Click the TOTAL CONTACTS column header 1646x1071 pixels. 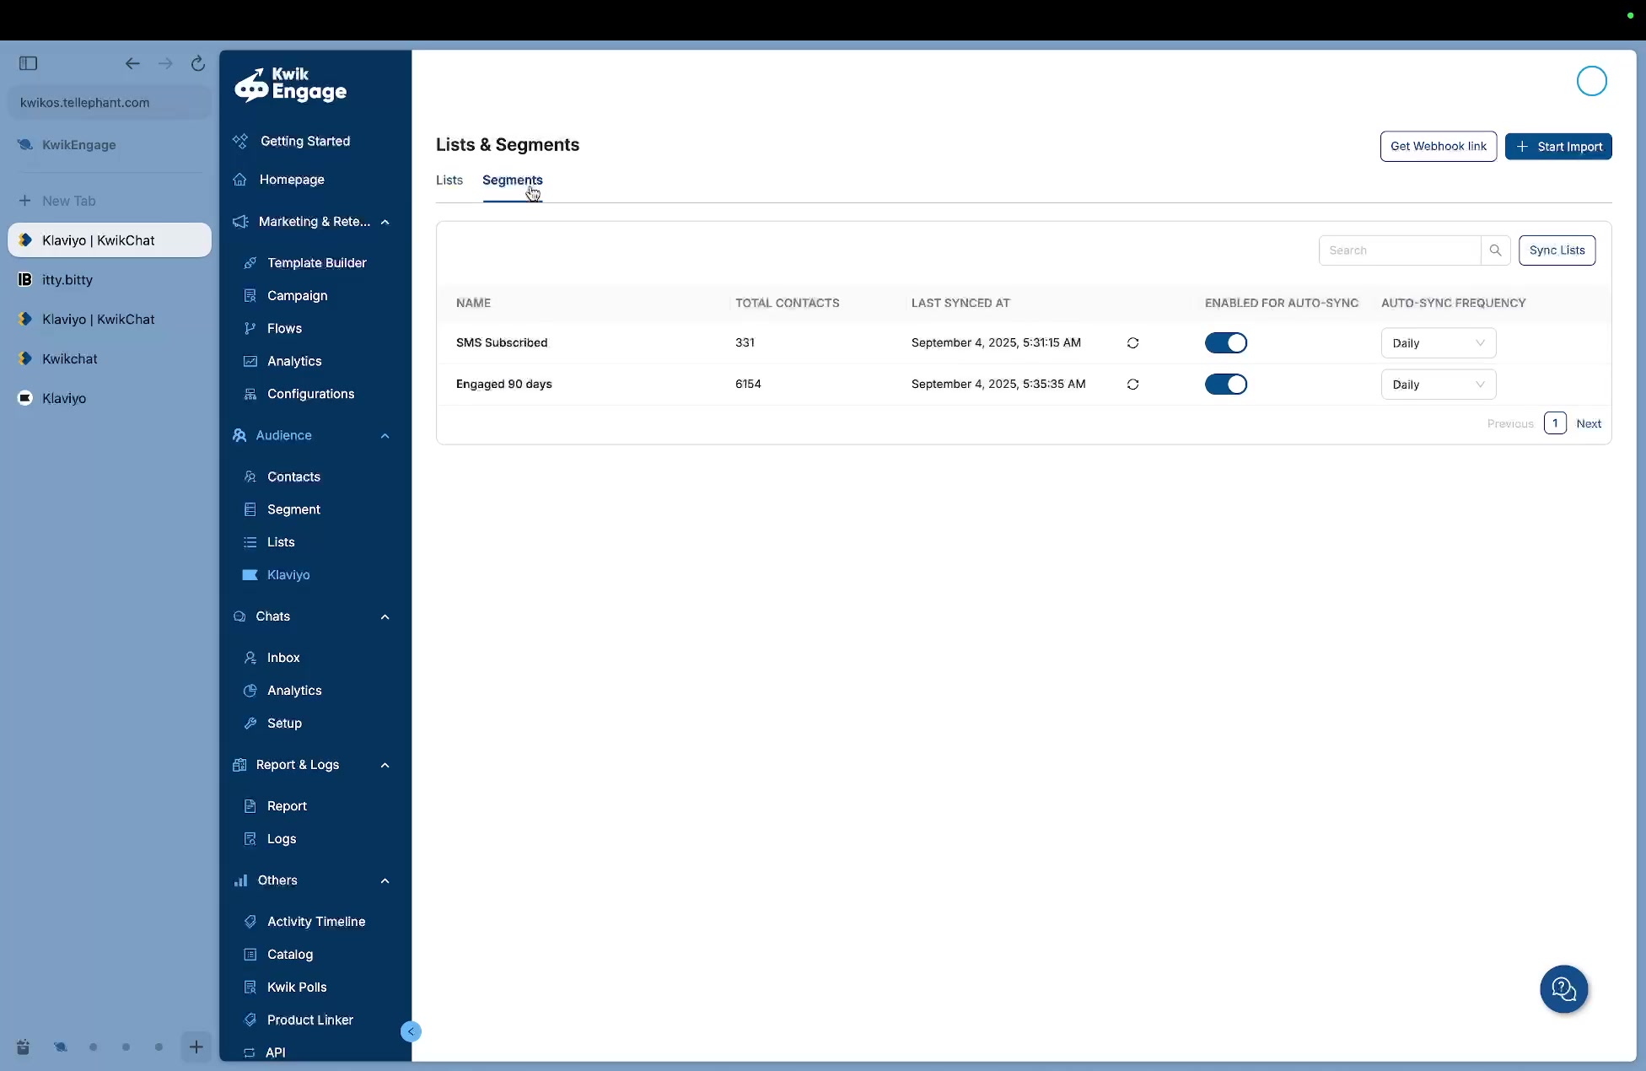tap(787, 304)
